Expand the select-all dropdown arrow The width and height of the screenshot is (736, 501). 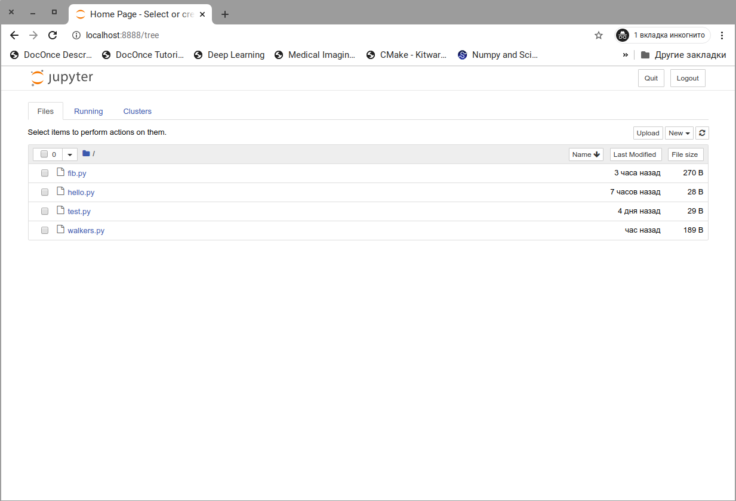(70, 154)
